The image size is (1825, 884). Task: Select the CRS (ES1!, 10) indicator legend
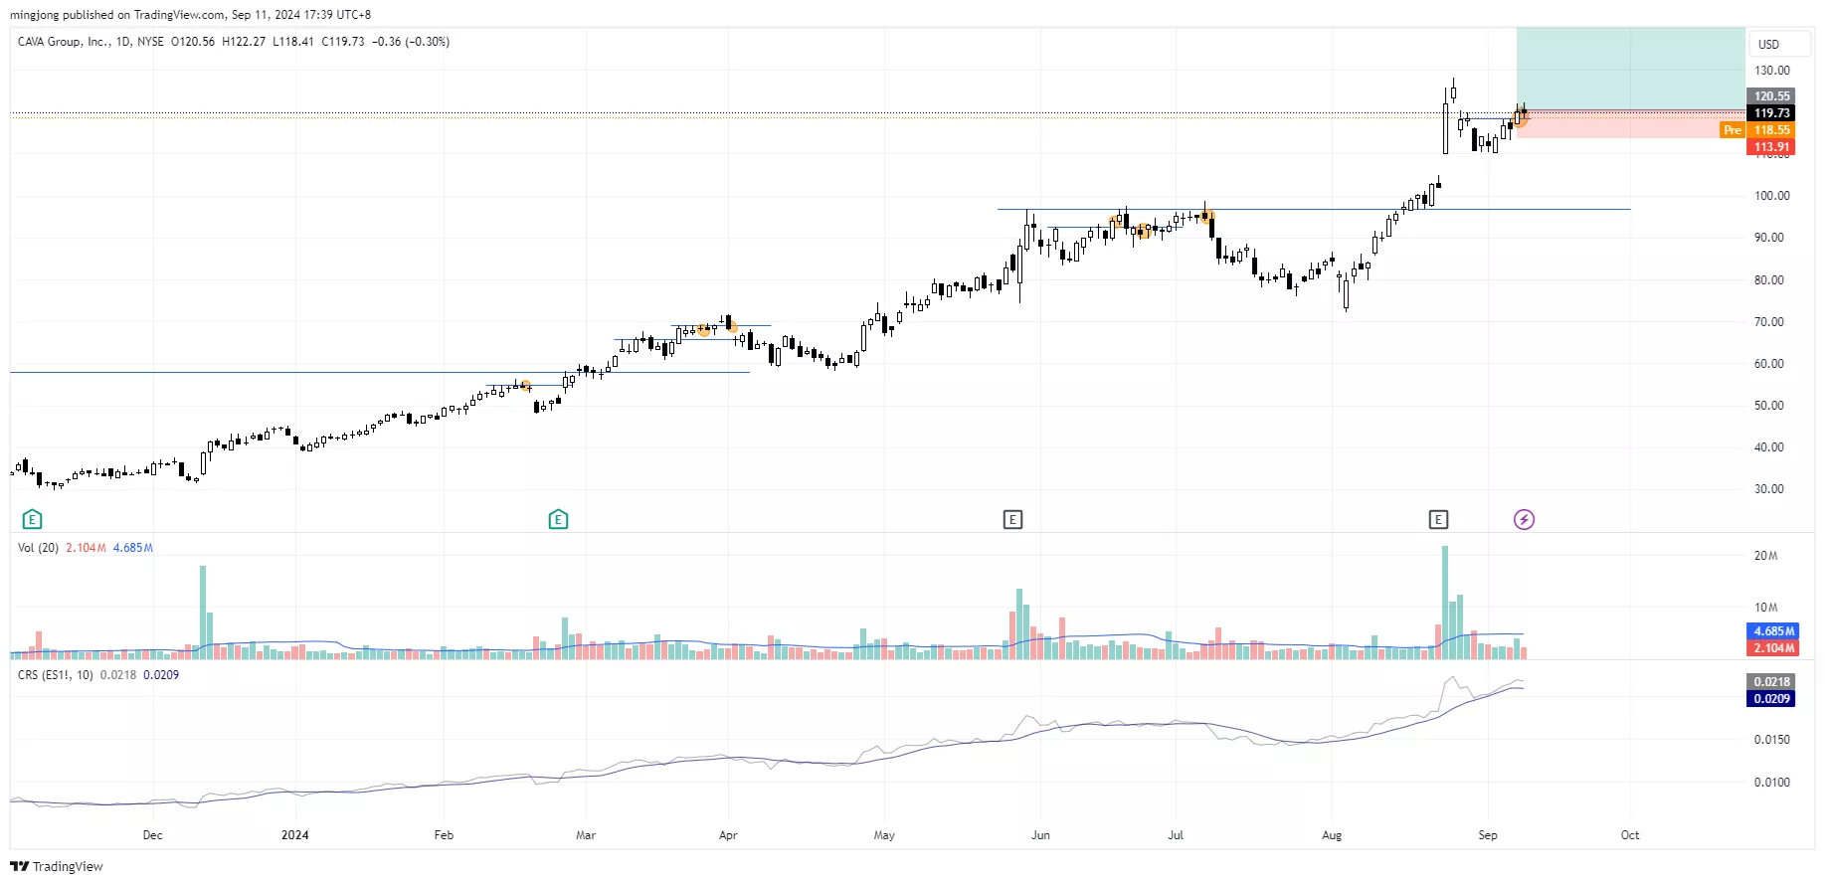point(56,675)
